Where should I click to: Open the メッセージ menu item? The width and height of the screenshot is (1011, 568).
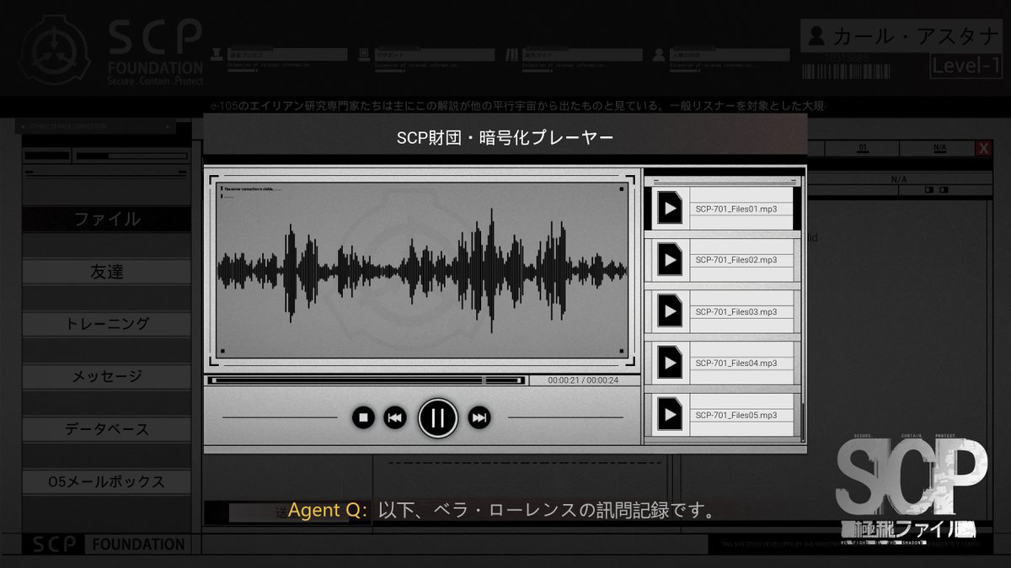pyautogui.click(x=107, y=377)
